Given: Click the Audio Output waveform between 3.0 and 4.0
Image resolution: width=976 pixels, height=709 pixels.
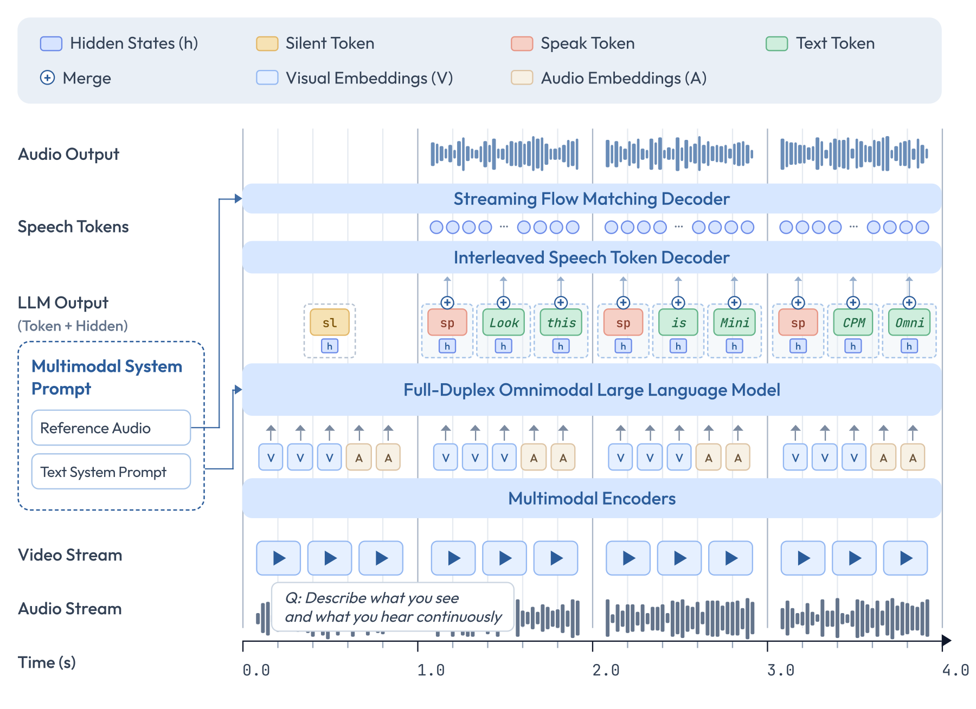Looking at the screenshot, I should click(x=855, y=153).
